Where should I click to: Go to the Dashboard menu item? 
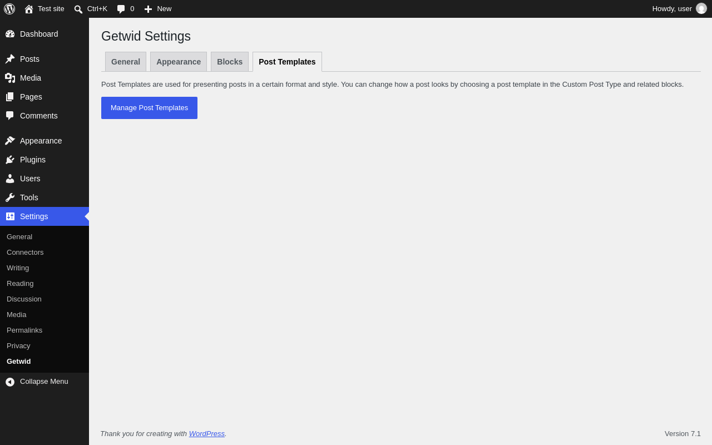[x=44, y=34]
